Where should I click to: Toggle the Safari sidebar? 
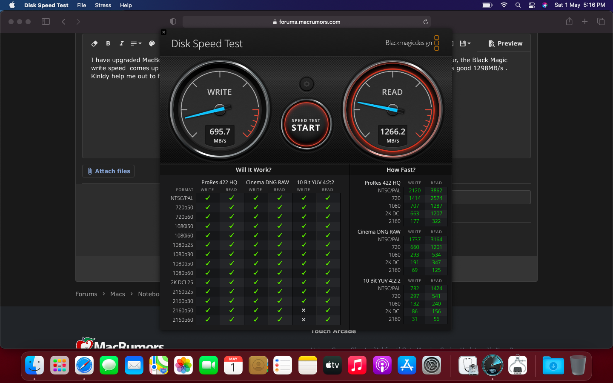[46, 22]
